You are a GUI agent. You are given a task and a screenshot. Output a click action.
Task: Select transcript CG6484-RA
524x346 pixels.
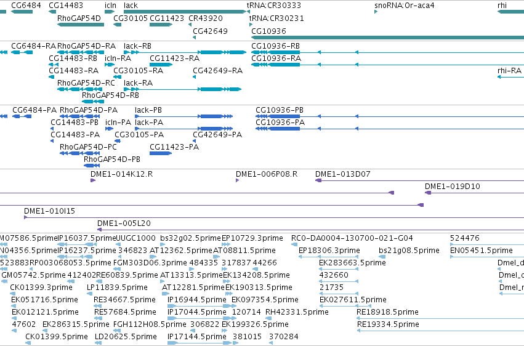coord(33,46)
